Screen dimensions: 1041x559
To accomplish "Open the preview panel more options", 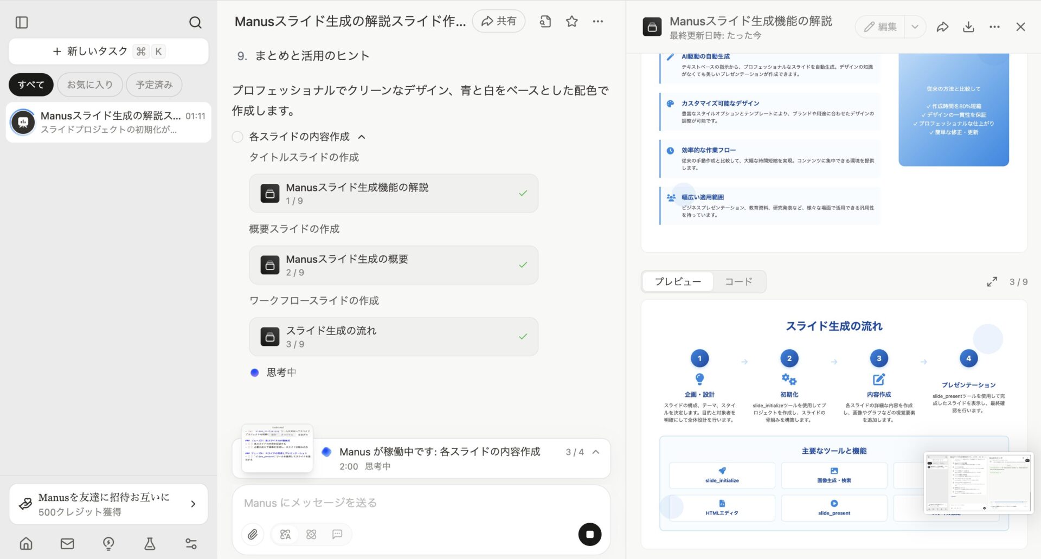I will pos(994,27).
